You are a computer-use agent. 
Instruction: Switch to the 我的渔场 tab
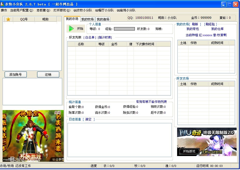pos(103,19)
